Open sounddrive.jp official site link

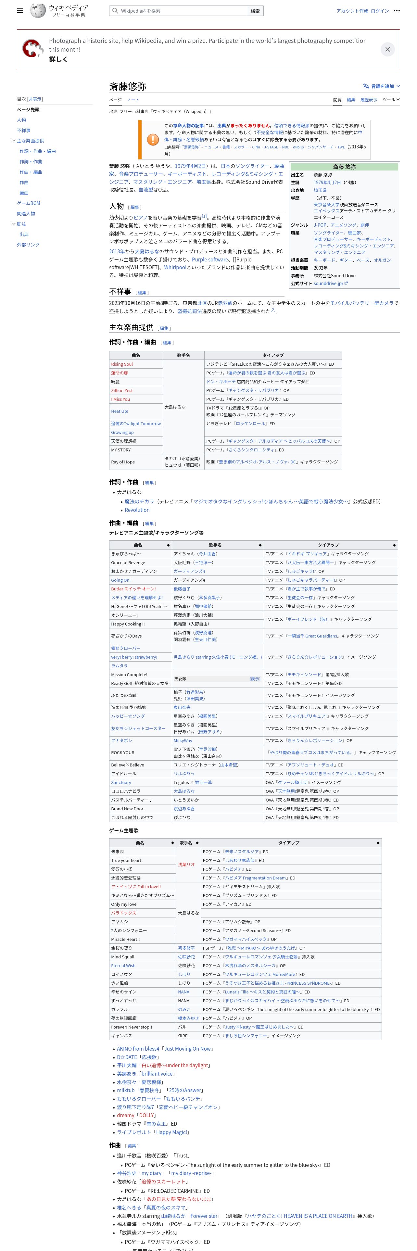click(328, 283)
